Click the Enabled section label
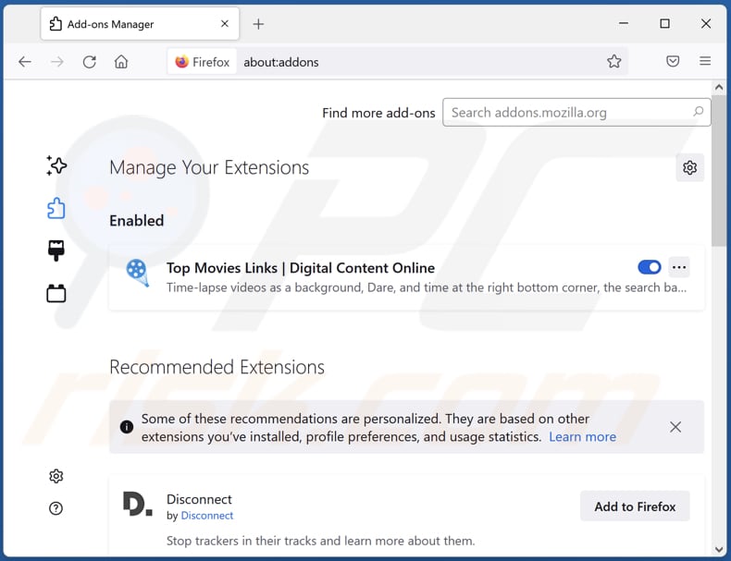The height and width of the screenshot is (561, 731). pos(137,221)
